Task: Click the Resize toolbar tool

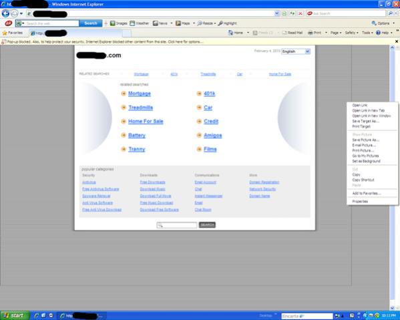Action: point(206,23)
